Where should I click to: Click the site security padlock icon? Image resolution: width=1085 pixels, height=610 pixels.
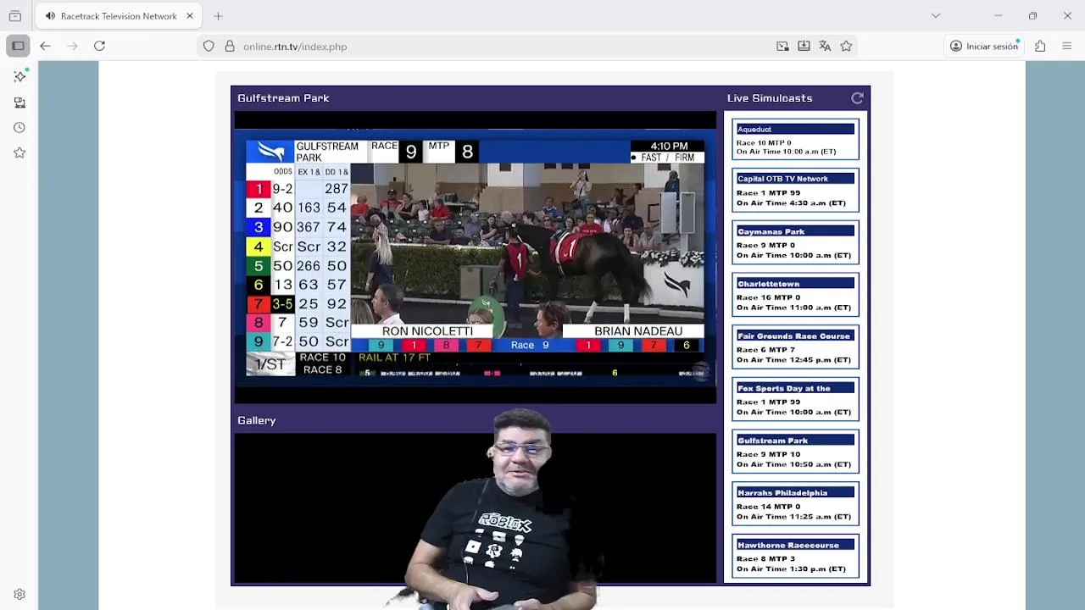click(229, 47)
